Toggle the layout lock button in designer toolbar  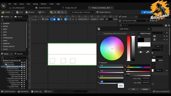coord(54,19)
